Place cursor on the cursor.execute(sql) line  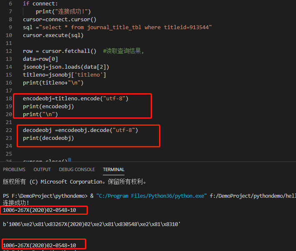pyautogui.click(x=53, y=35)
